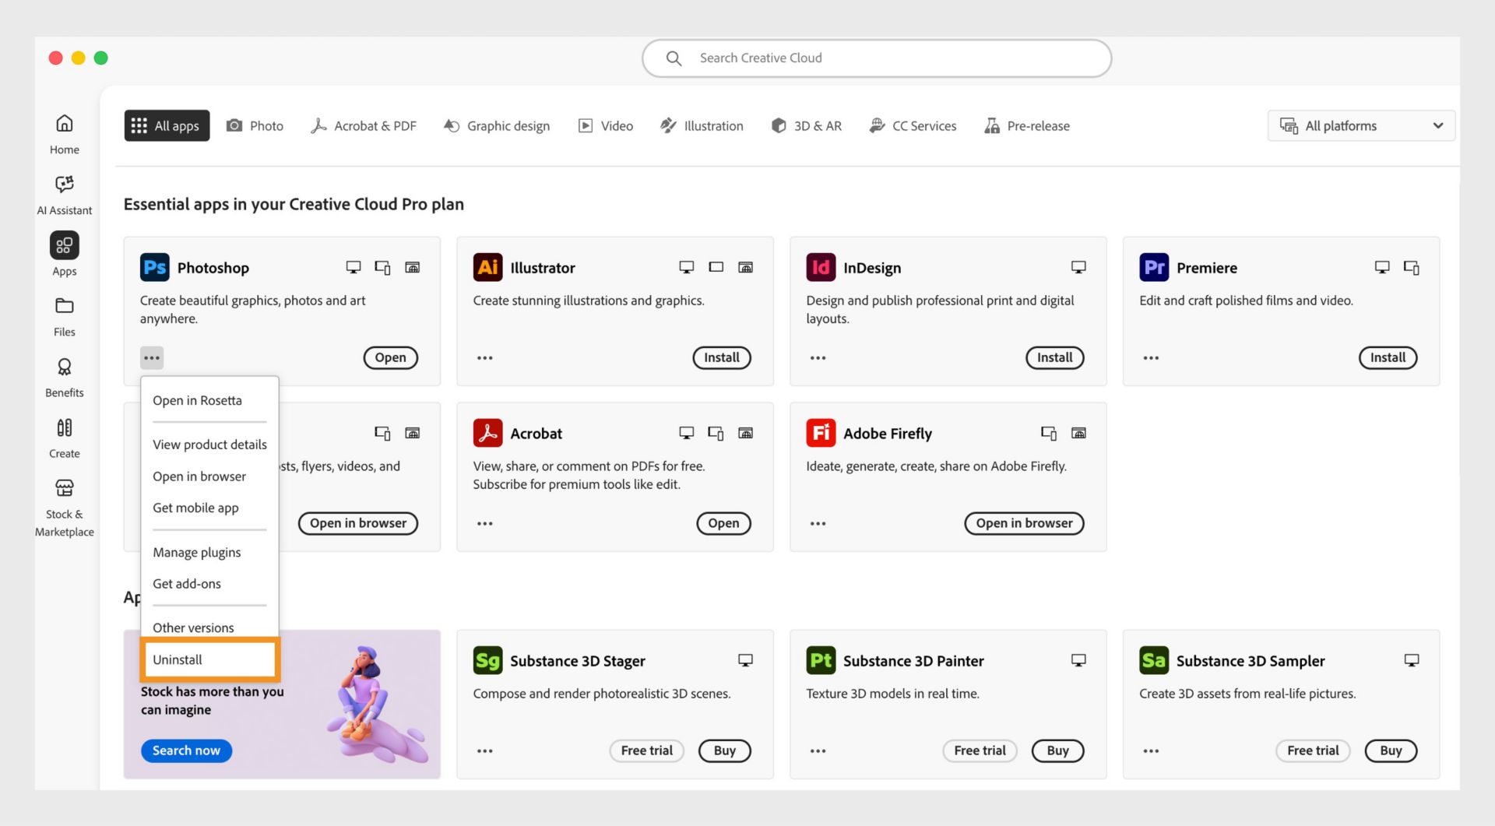The width and height of the screenshot is (1495, 826).
Task: Install InDesign
Action: pyautogui.click(x=1055, y=358)
